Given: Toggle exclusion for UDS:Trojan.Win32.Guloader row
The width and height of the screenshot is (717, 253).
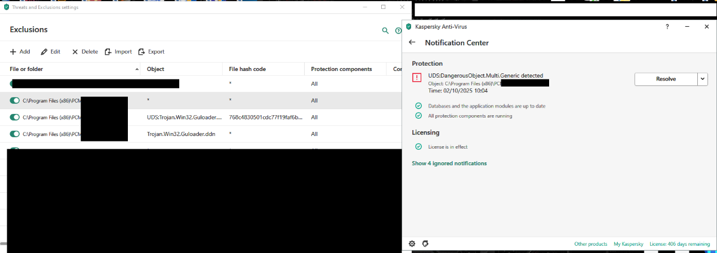Looking at the screenshot, I should click(x=15, y=118).
